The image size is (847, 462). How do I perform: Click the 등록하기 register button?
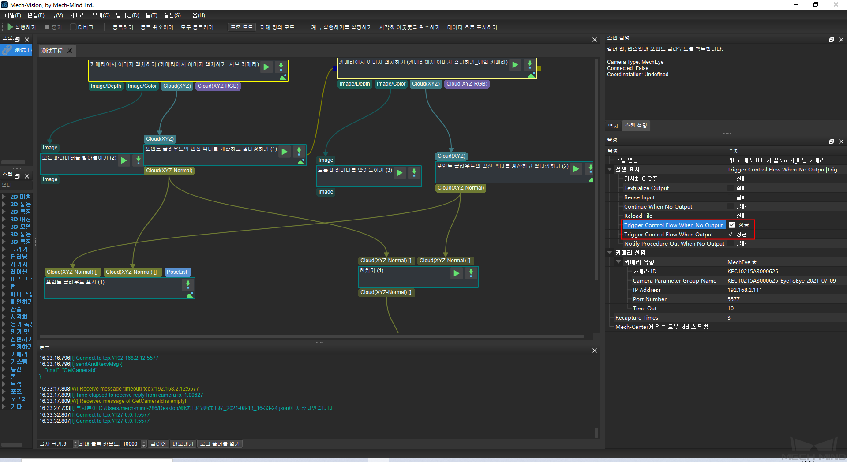point(123,27)
